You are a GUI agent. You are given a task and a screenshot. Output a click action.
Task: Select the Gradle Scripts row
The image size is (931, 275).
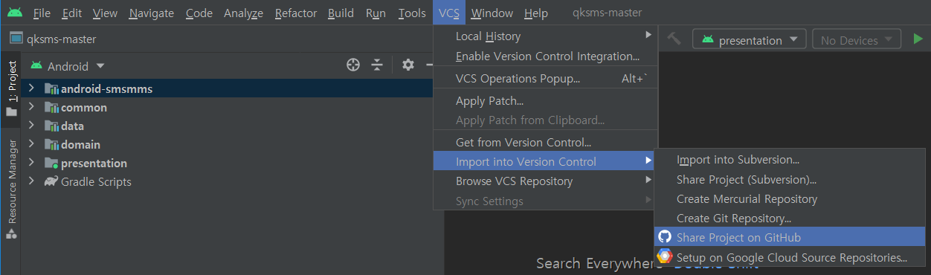coord(228,181)
